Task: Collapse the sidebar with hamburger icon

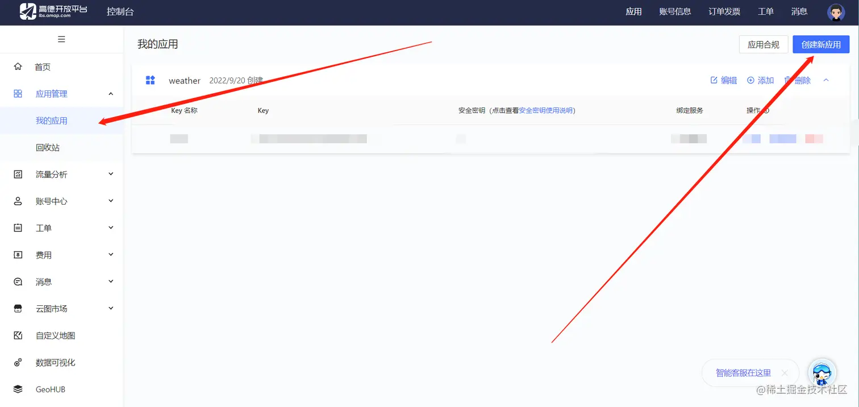Action: pos(61,39)
